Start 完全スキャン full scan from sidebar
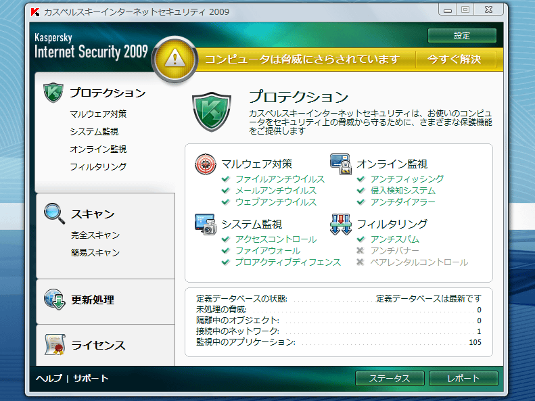The width and height of the screenshot is (535, 401). point(95,235)
